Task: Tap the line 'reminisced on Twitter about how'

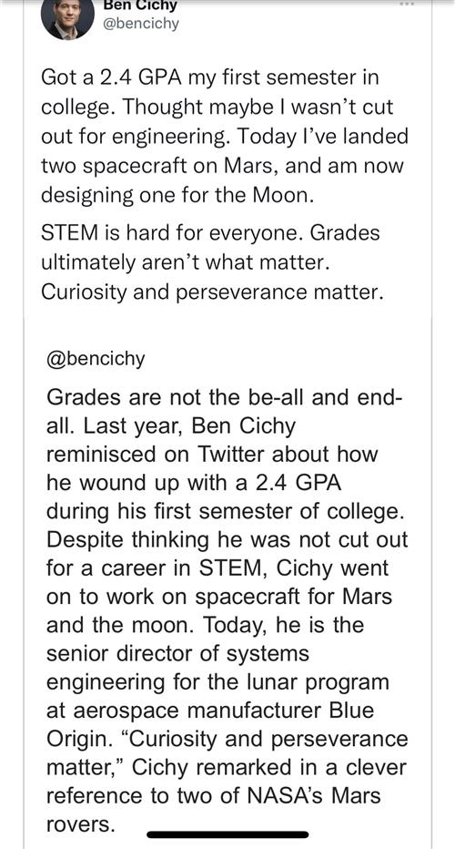Action: click(212, 455)
